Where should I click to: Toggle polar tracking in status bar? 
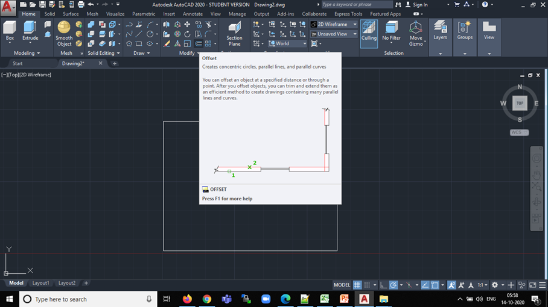tap(393, 285)
